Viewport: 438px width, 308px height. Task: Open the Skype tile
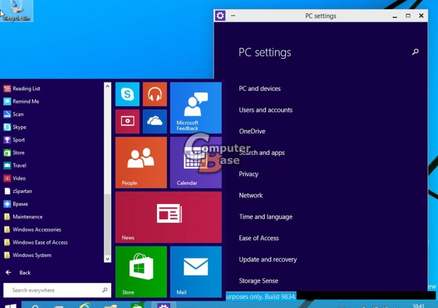tap(127, 94)
